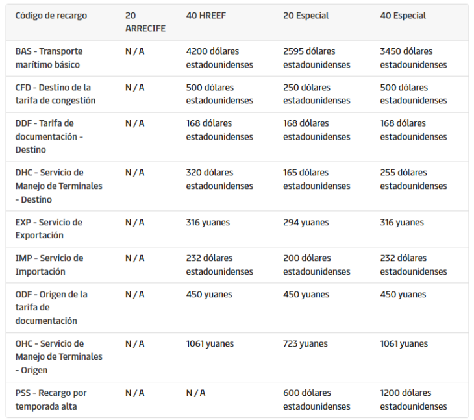
Task: Click the "Código de recargo" column header
Action: [x=51, y=16]
